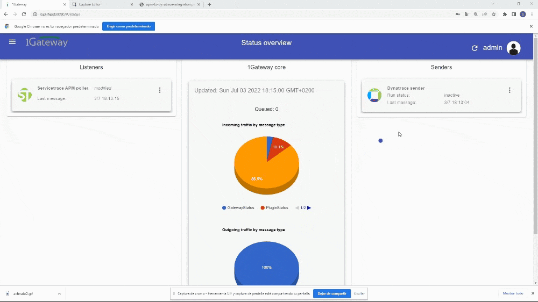
Task: Open the hamburger navigation menu
Action: coord(12,42)
